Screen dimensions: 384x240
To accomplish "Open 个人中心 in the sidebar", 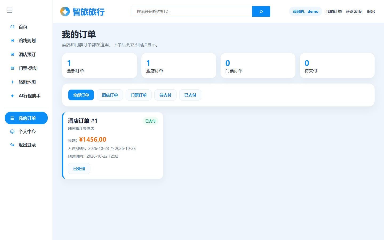I will tap(26, 131).
